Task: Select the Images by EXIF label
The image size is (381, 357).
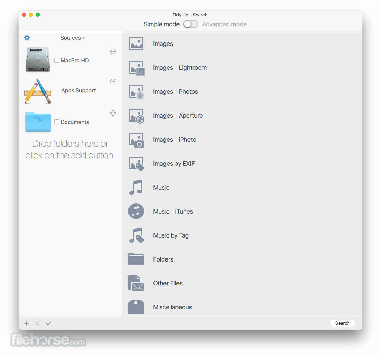Action: (x=174, y=164)
